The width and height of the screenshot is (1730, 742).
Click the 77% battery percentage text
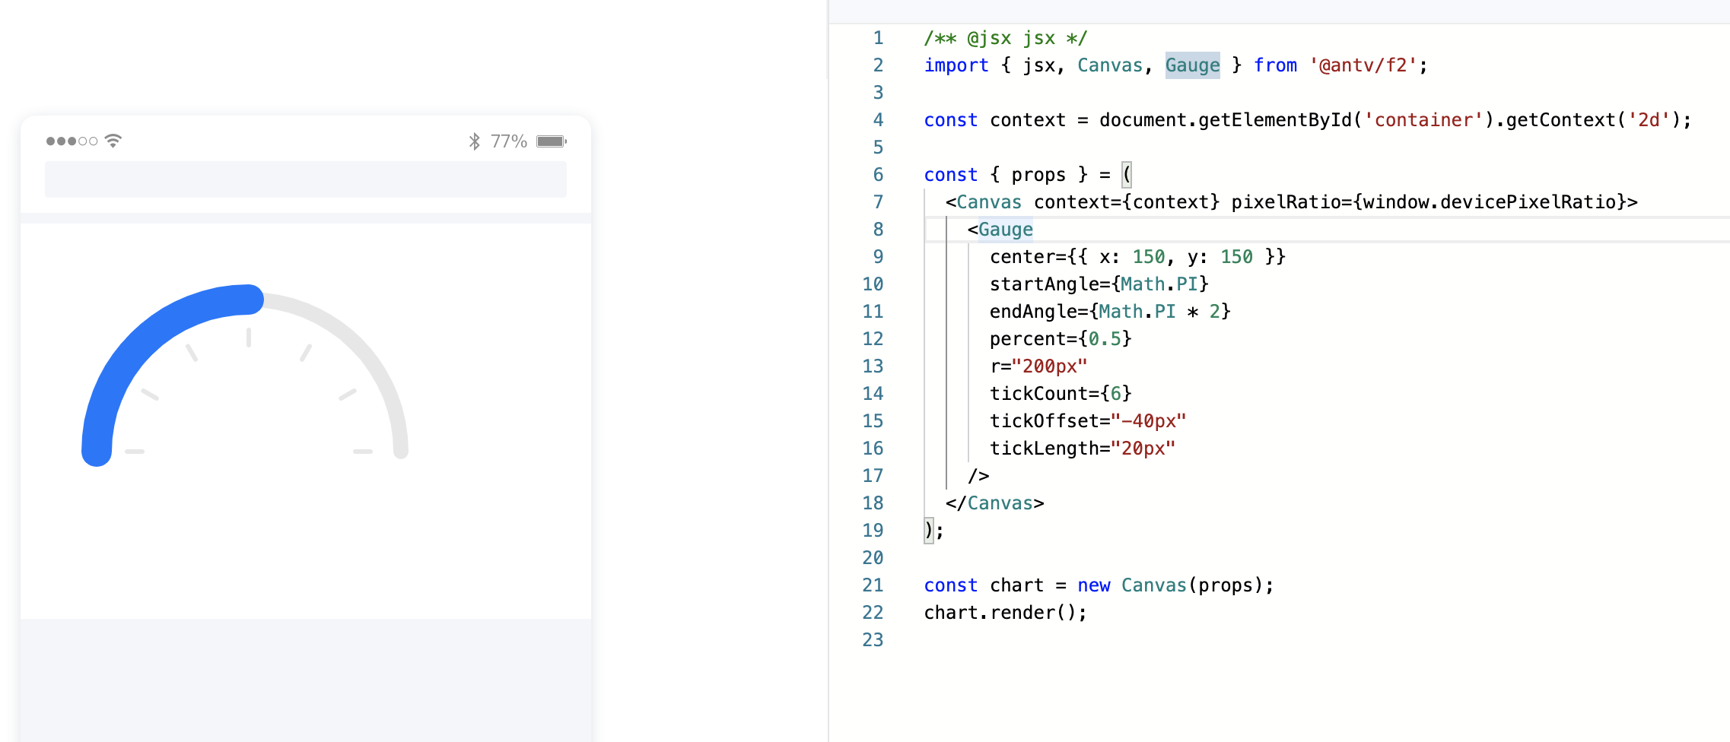pyautogui.click(x=509, y=141)
